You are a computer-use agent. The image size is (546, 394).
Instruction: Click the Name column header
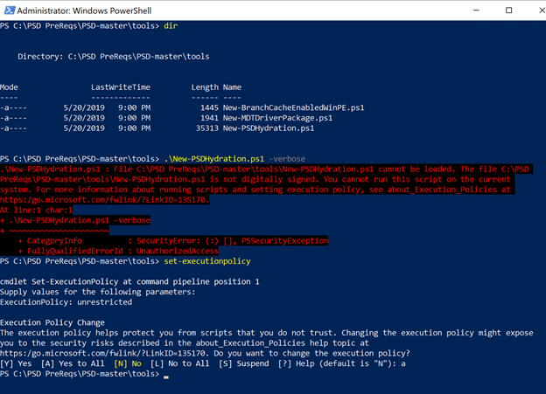click(232, 87)
